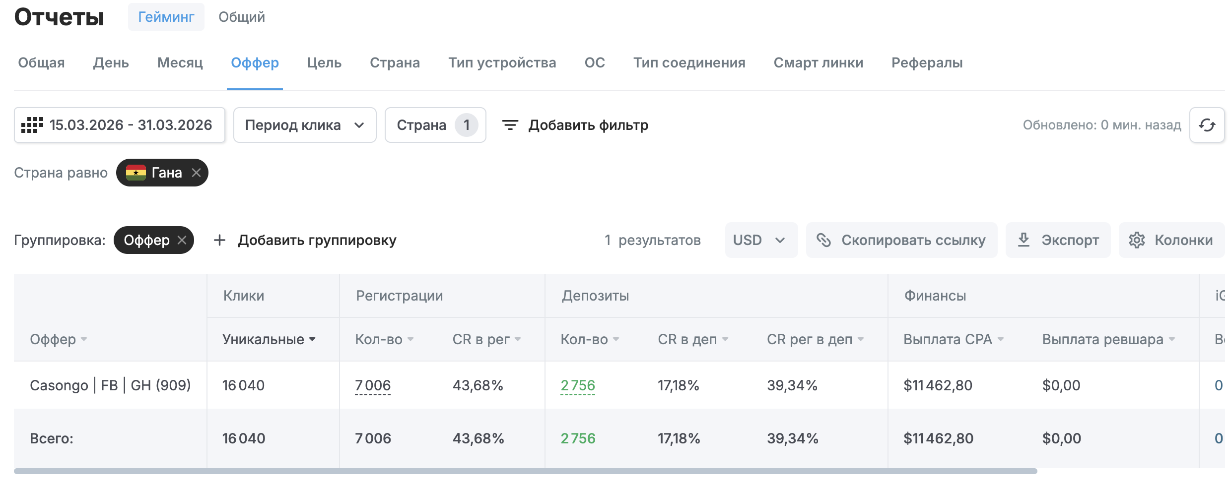
Task: Remove the Оффер grouping chip
Action: [182, 240]
